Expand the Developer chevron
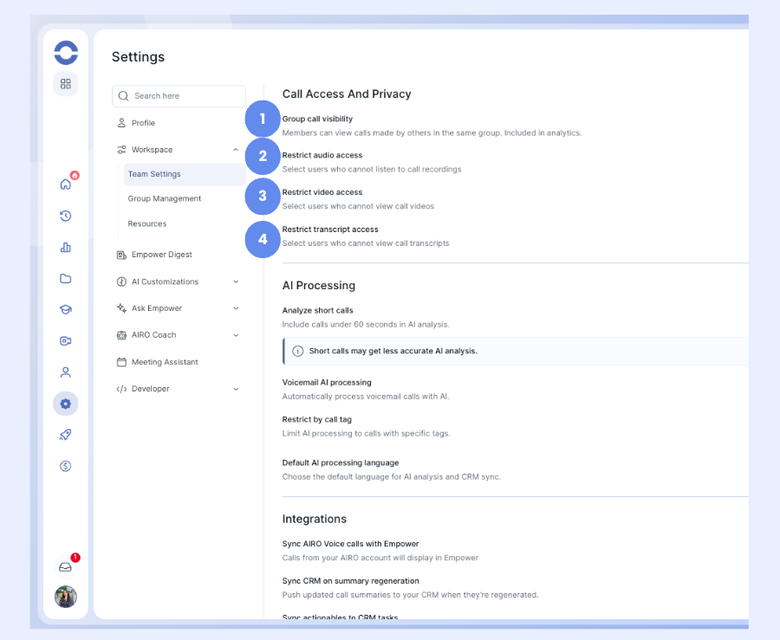The height and width of the screenshot is (640, 780). (236, 389)
